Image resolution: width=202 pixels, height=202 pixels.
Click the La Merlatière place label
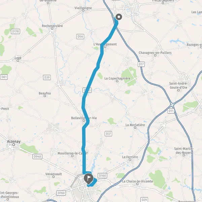pyautogui.click(x=135, y=125)
